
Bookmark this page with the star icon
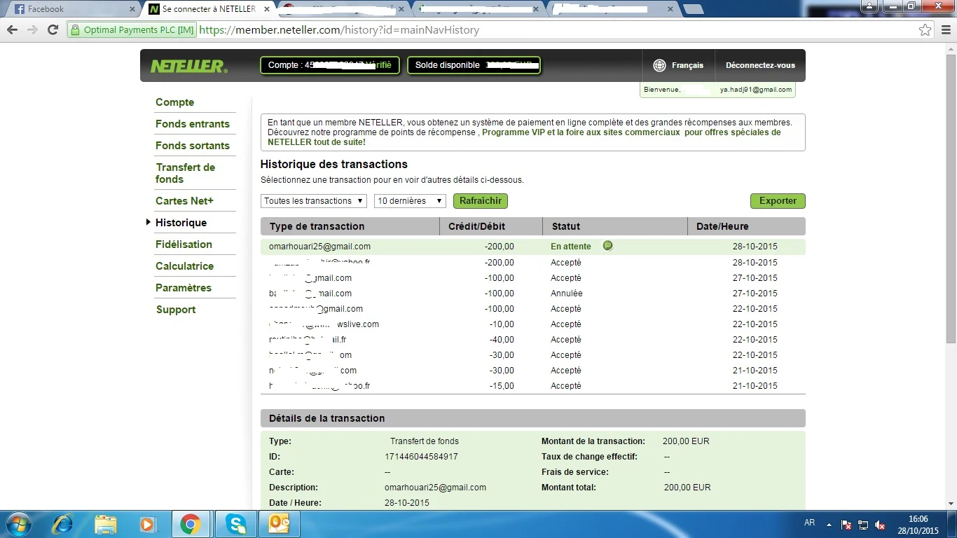(925, 30)
